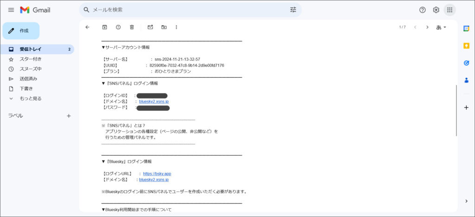Delete this email with trash icon

132,27
